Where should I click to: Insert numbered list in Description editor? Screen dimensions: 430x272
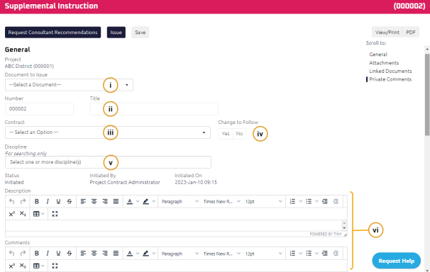click(292, 201)
